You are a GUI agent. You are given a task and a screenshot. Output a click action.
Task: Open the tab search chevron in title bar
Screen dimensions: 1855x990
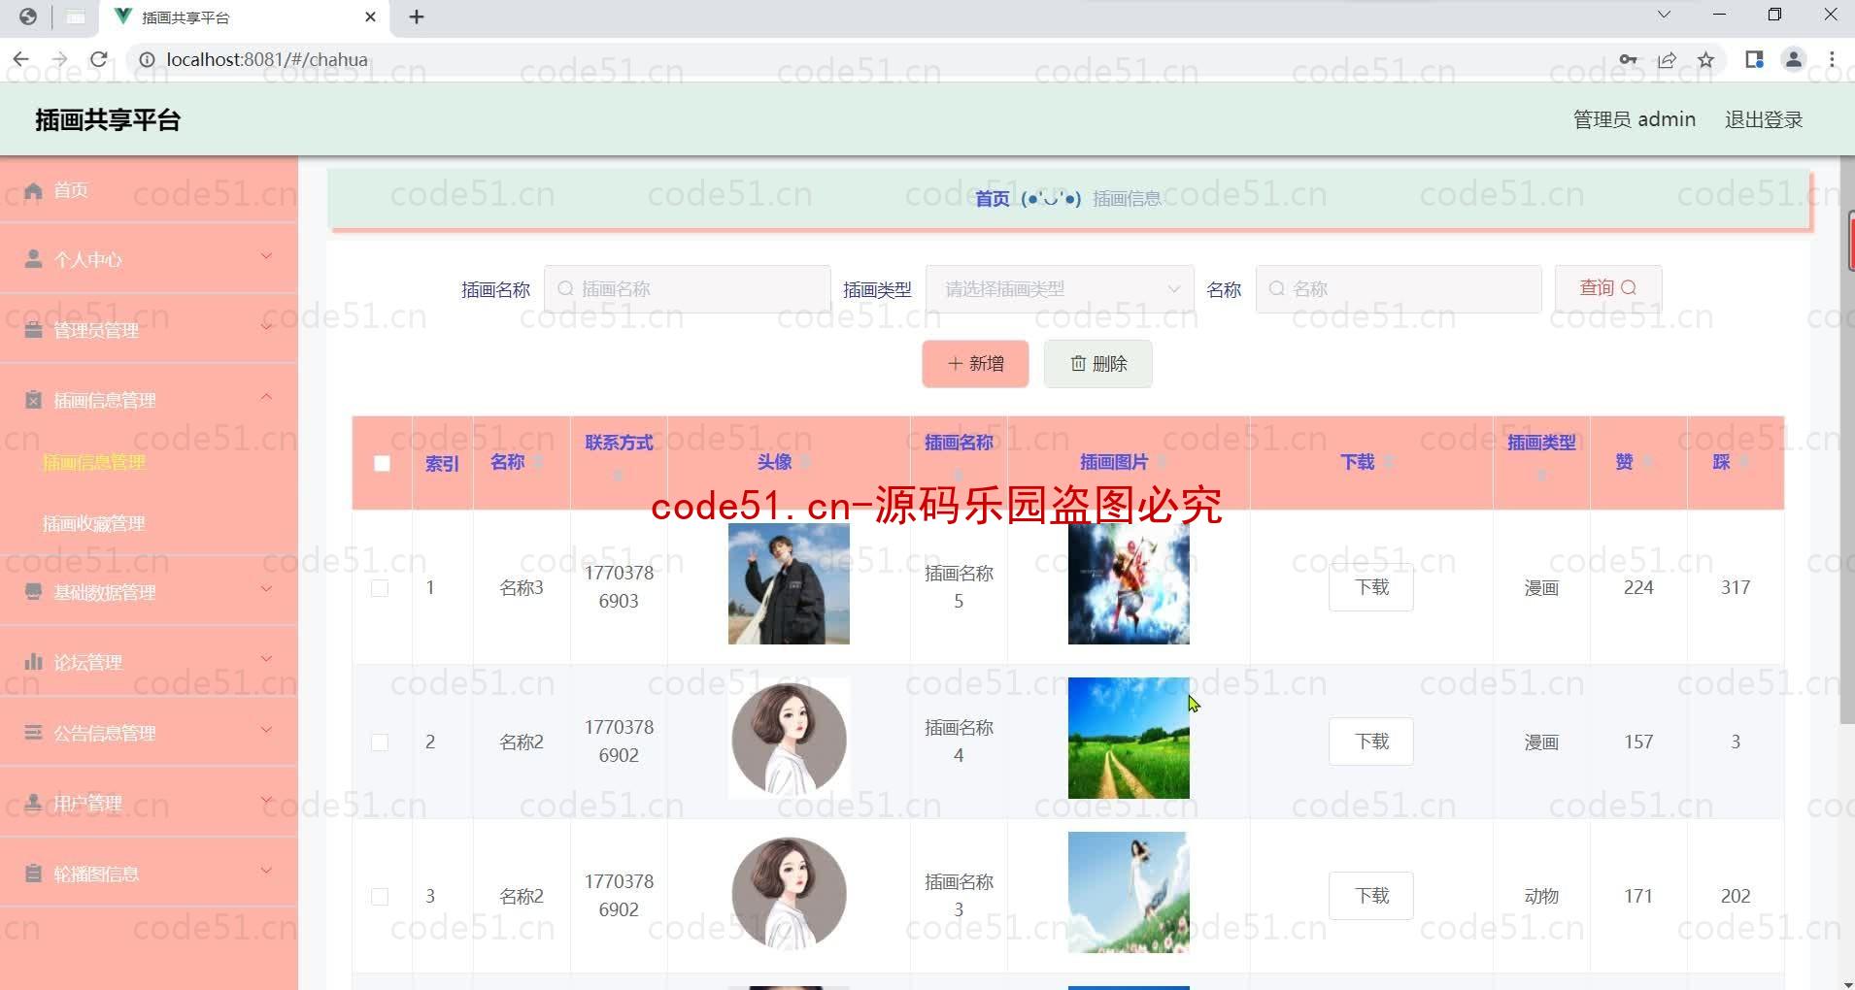[1664, 15]
